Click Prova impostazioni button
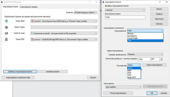This screenshot has width=170, height=97. (118, 93)
